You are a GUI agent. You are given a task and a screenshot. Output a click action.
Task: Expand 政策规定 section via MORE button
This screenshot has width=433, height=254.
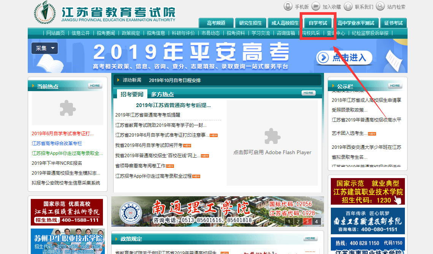[310, 238]
